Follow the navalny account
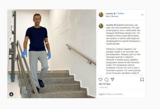The image size is (160, 109). [x=121, y=13]
